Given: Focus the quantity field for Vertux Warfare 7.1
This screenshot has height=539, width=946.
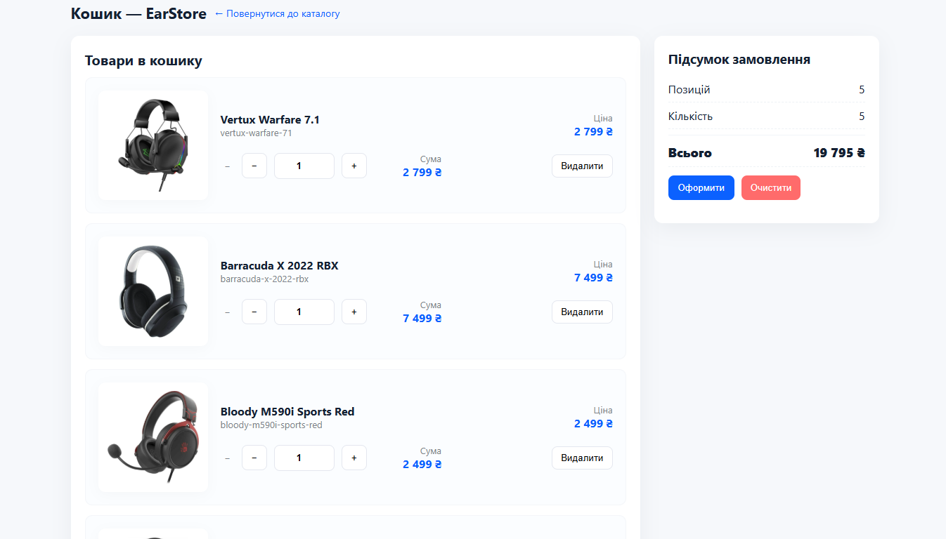Looking at the screenshot, I should tap(304, 166).
